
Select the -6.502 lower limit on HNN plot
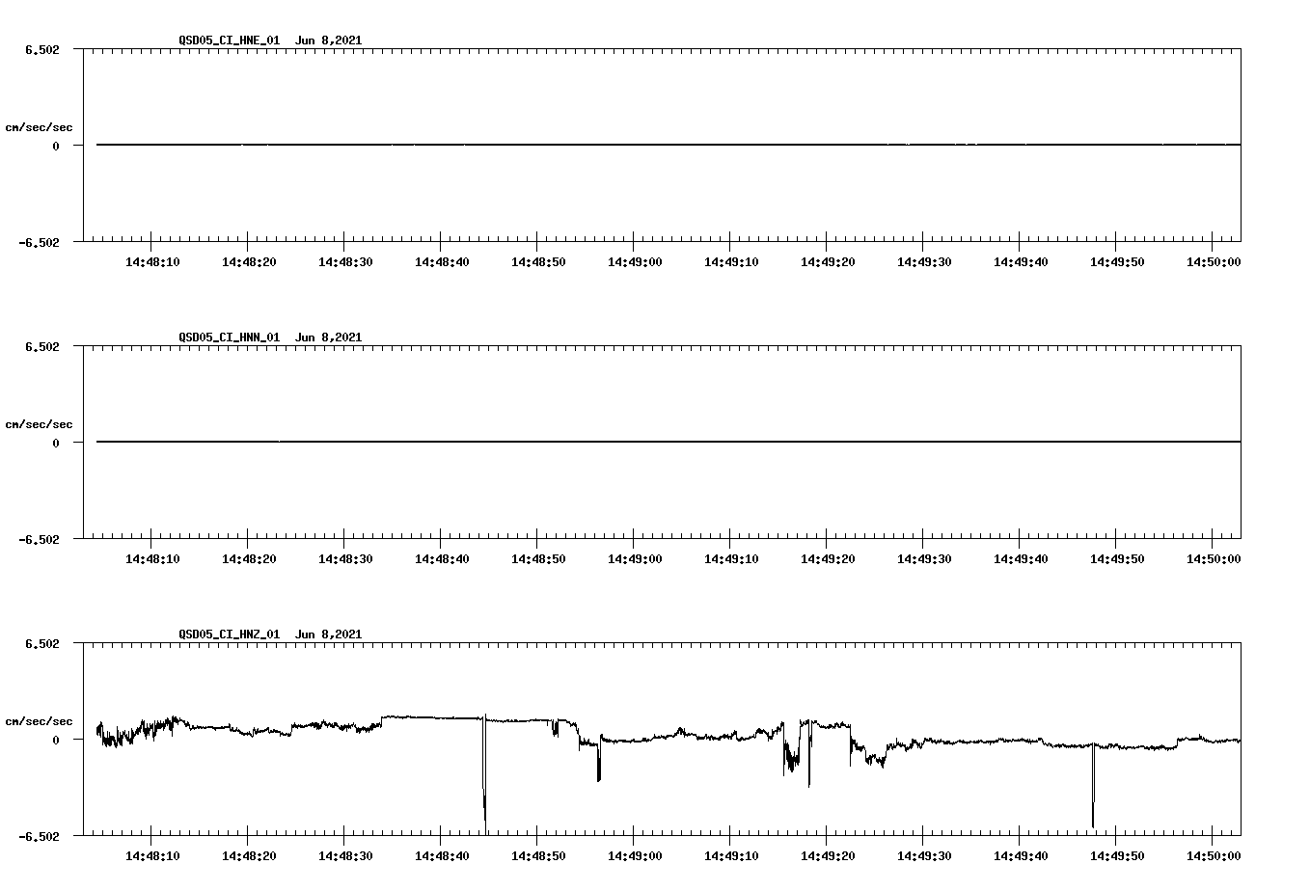click(x=40, y=540)
